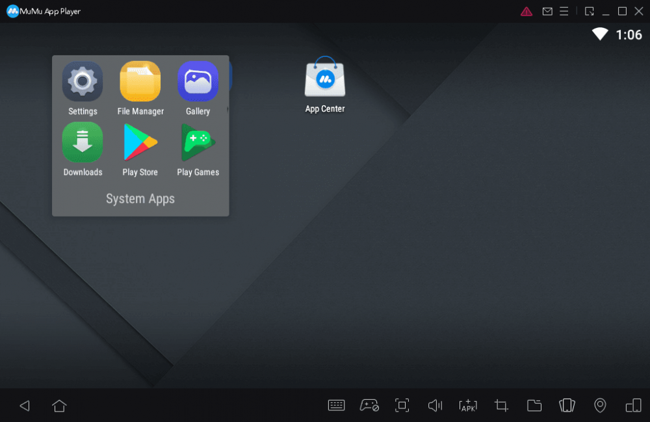Screen dimensions: 650x422
Task: Launch File Manager
Action: click(140, 82)
